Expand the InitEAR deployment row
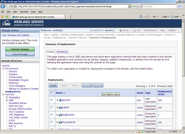The width and height of the screenshot is (185, 134). point(57,108)
